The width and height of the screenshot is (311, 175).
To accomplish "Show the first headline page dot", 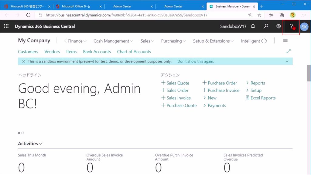I will (19, 133).
